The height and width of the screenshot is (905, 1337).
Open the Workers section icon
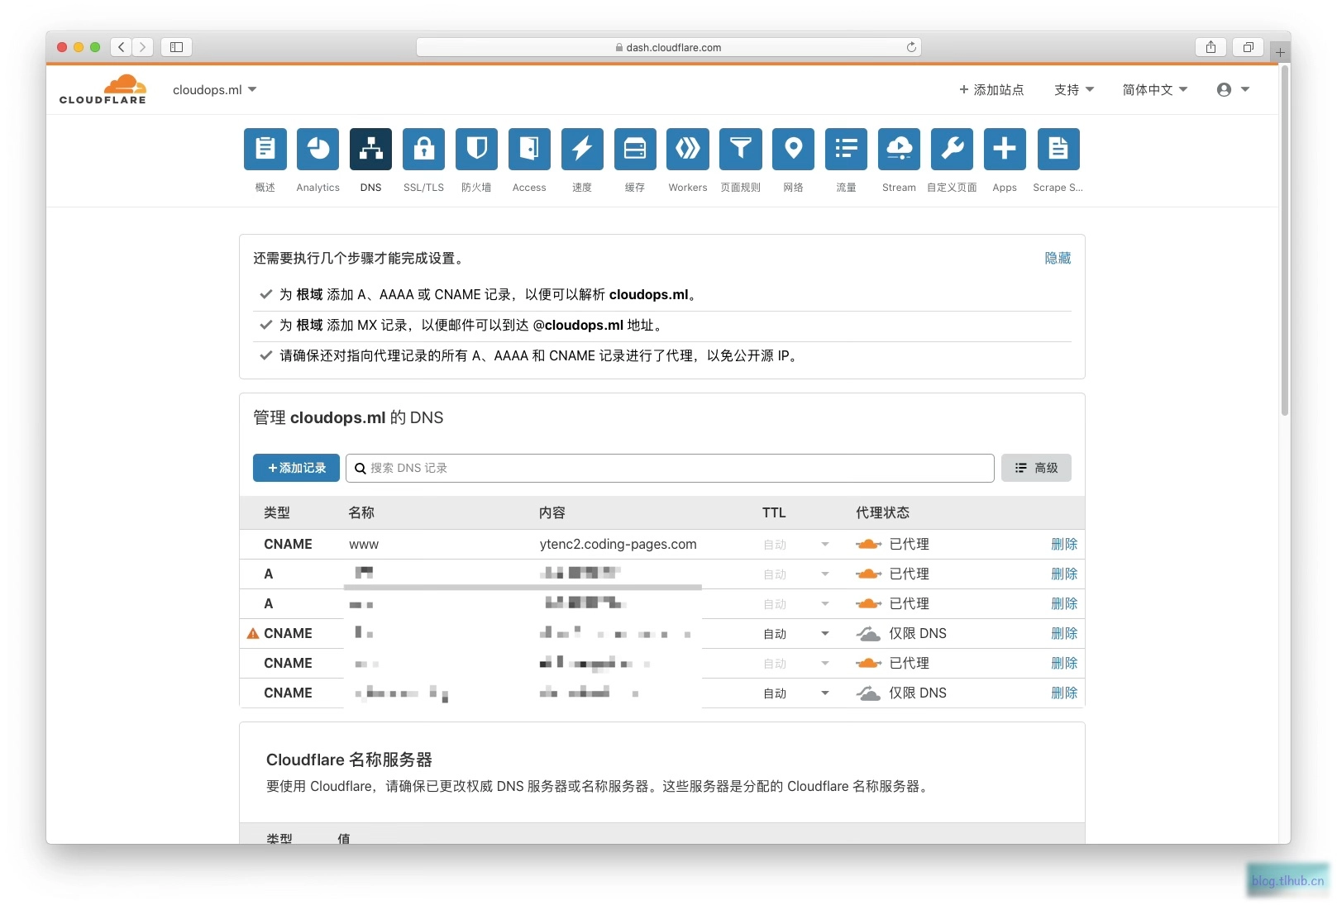pos(688,149)
